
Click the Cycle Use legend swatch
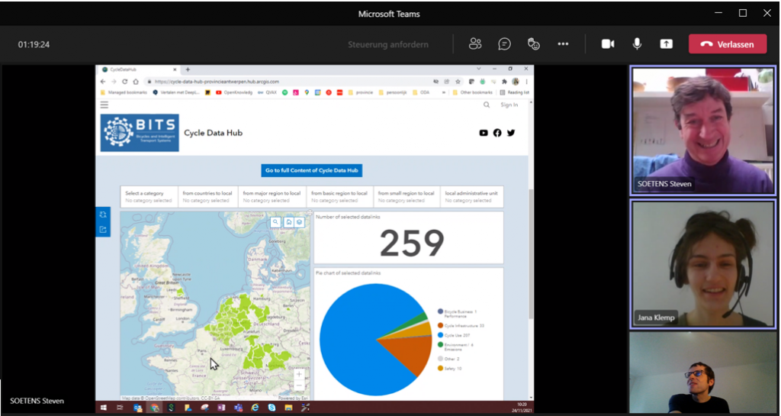coord(440,335)
